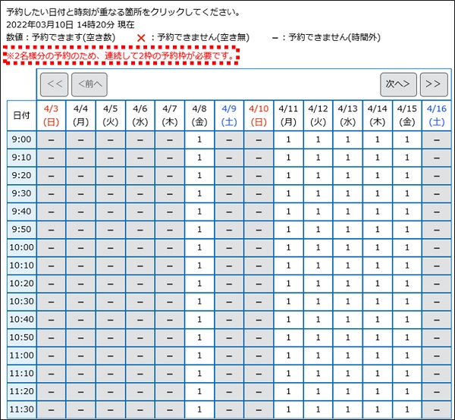Select the 9:00 slot on 4/11 (月)
The height and width of the screenshot is (420, 455).
coord(288,139)
